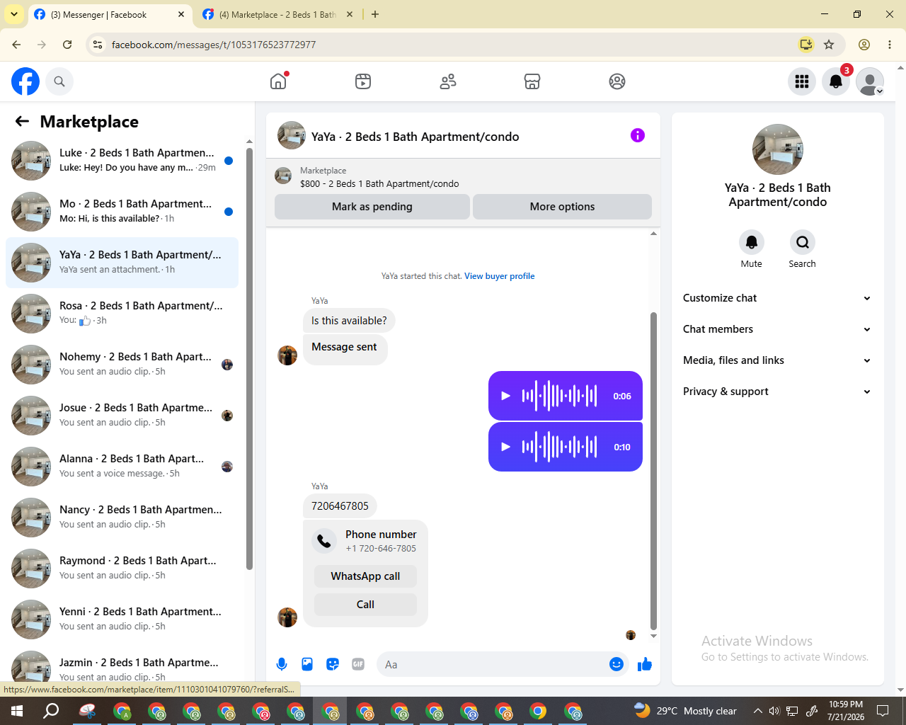The height and width of the screenshot is (725, 906).
Task: Open Raymond's conversation in the chat list
Action: [x=122, y=569]
